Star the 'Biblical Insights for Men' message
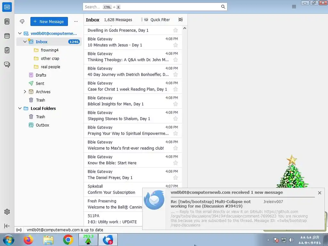 [x=176, y=104]
